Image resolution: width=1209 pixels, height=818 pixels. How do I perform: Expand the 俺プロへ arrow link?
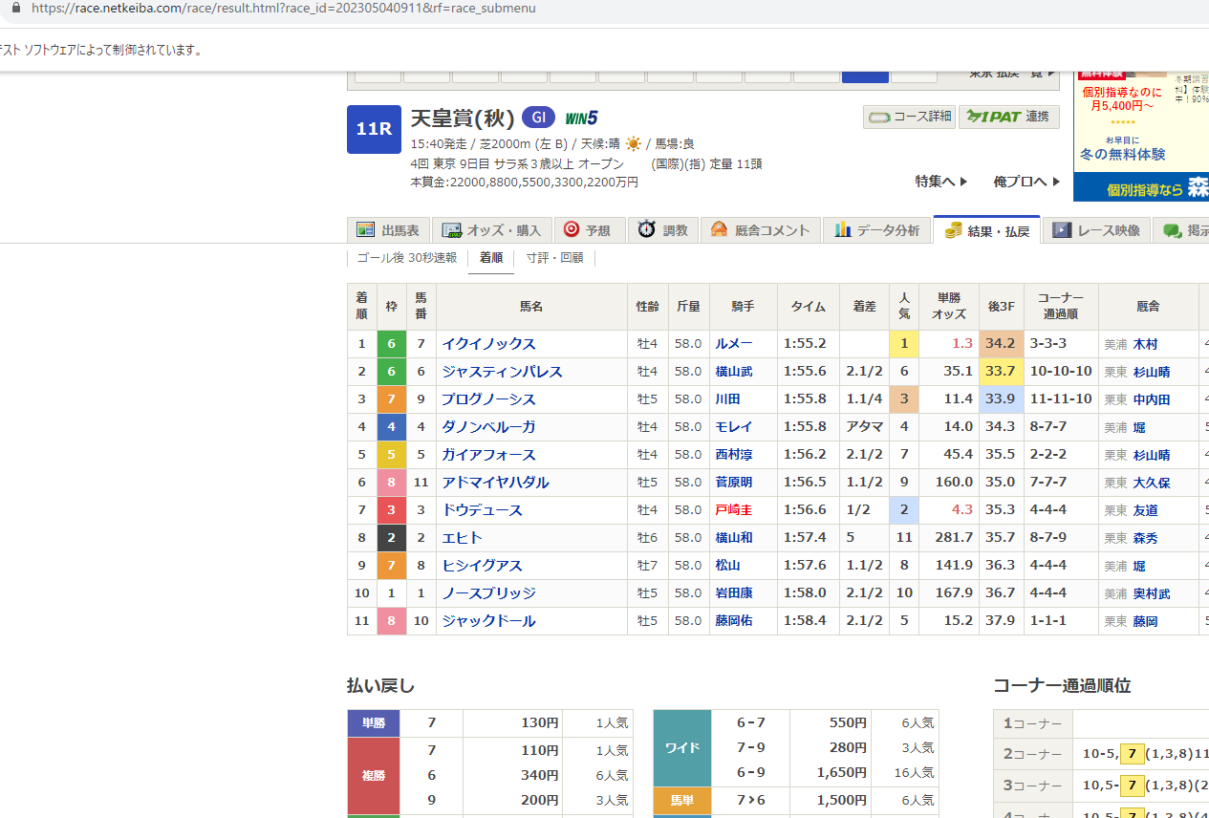coord(1026,181)
